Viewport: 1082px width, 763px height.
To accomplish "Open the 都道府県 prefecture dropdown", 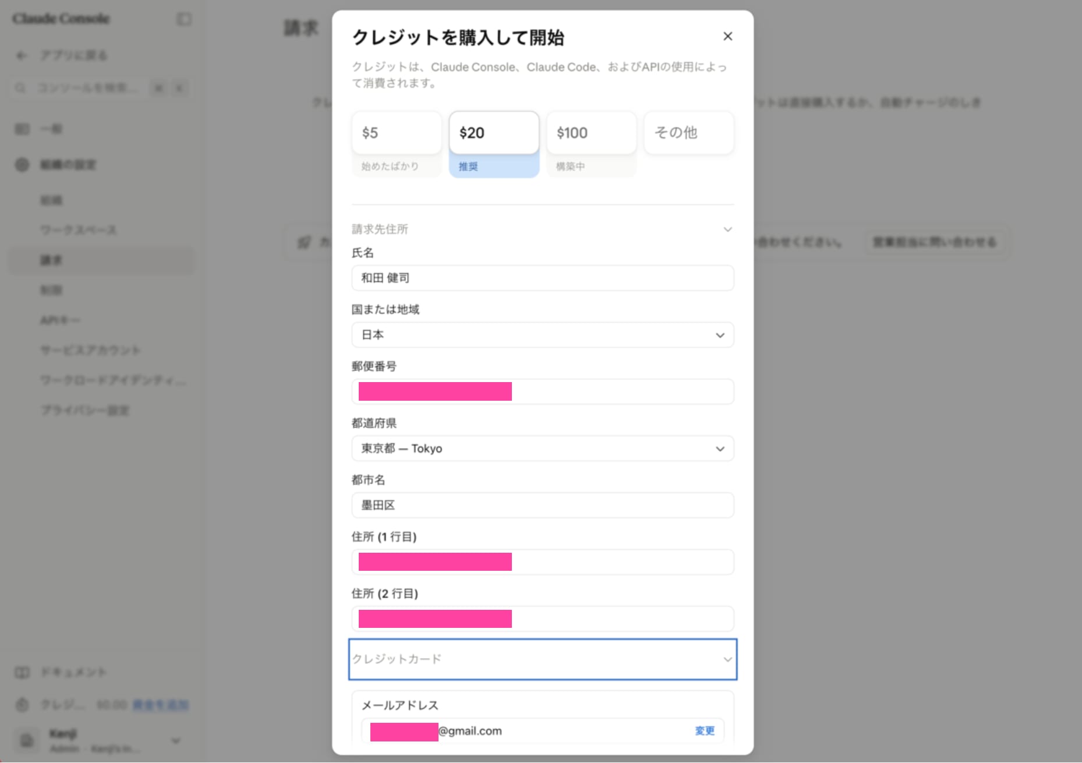I will pyautogui.click(x=542, y=448).
